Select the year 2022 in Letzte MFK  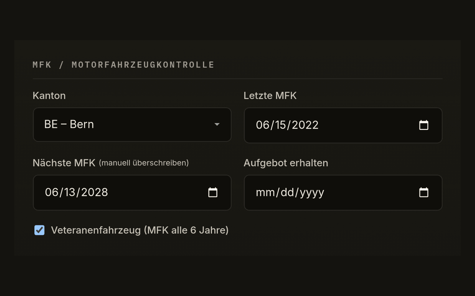[x=305, y=125]
